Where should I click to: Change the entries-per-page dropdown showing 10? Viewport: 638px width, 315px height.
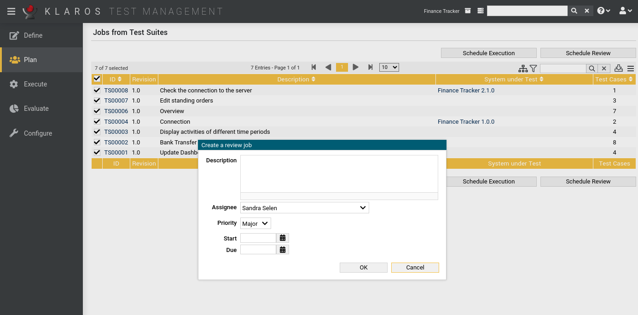point(389,67)
